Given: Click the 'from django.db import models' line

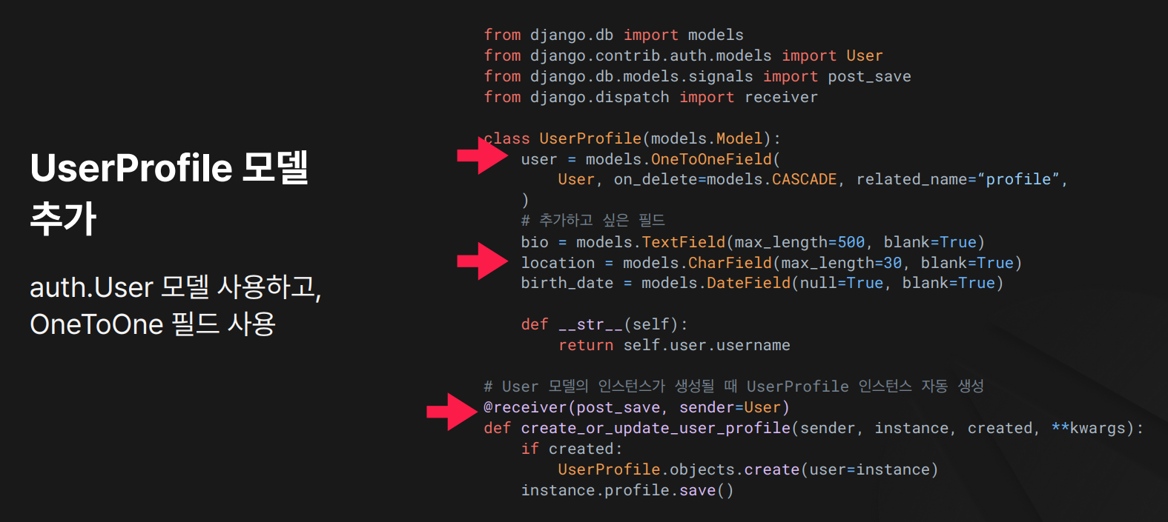Looking at the screenshot, I should coord(613,35).
